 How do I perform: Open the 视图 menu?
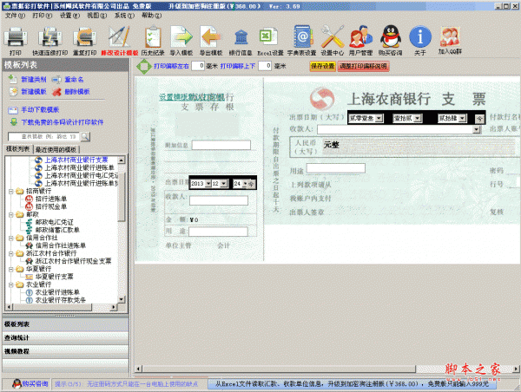pyautogui.click(x=97, y=16)
